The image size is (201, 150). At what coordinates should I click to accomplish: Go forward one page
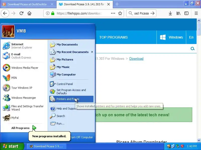[13, 13]
